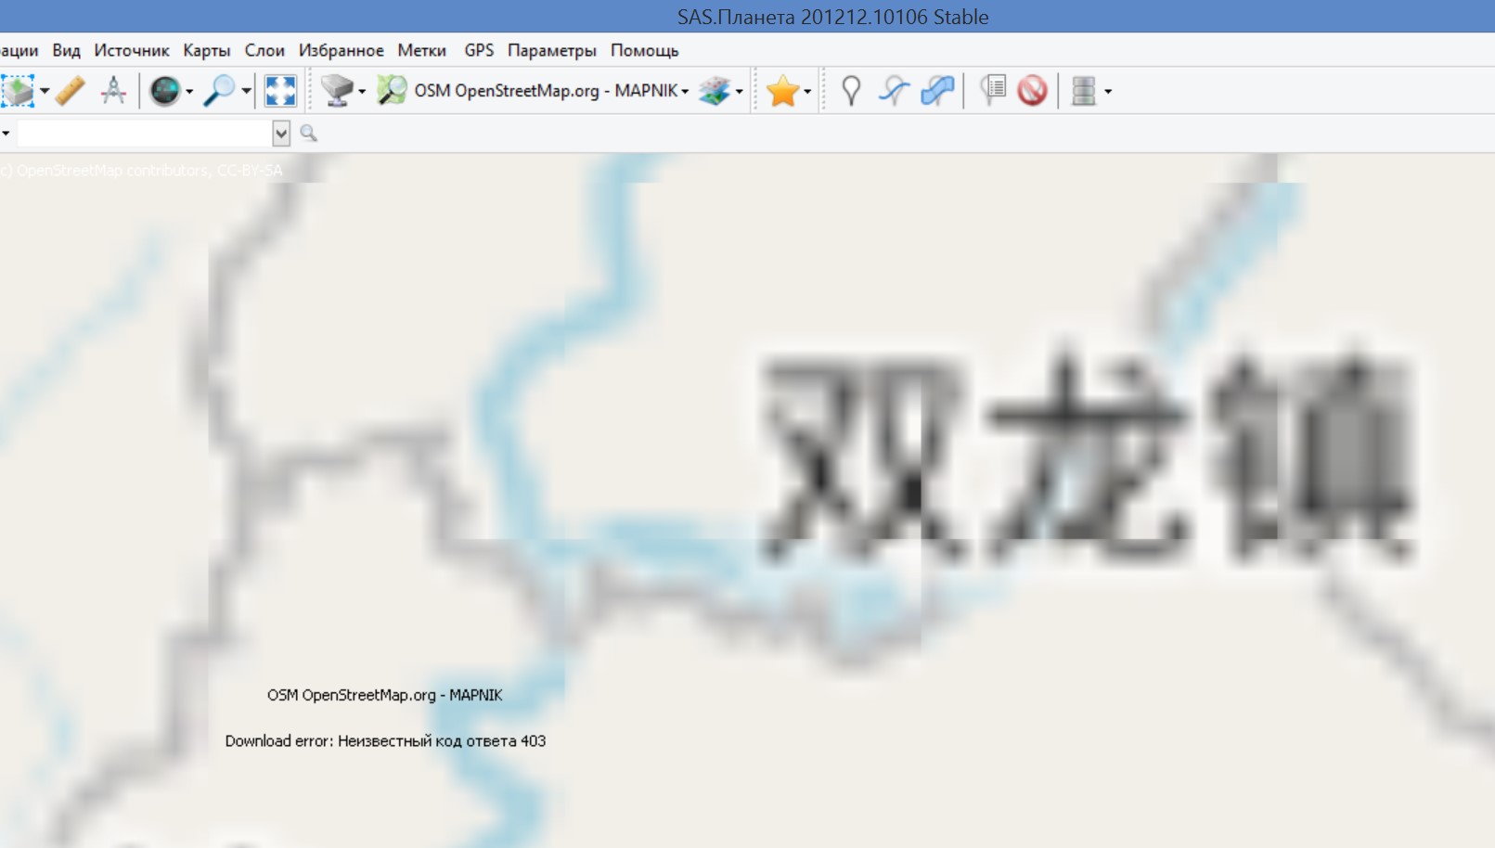Expand the OSM OpenStreetMap.org MAPNIK map dropdown

point(685,92)
